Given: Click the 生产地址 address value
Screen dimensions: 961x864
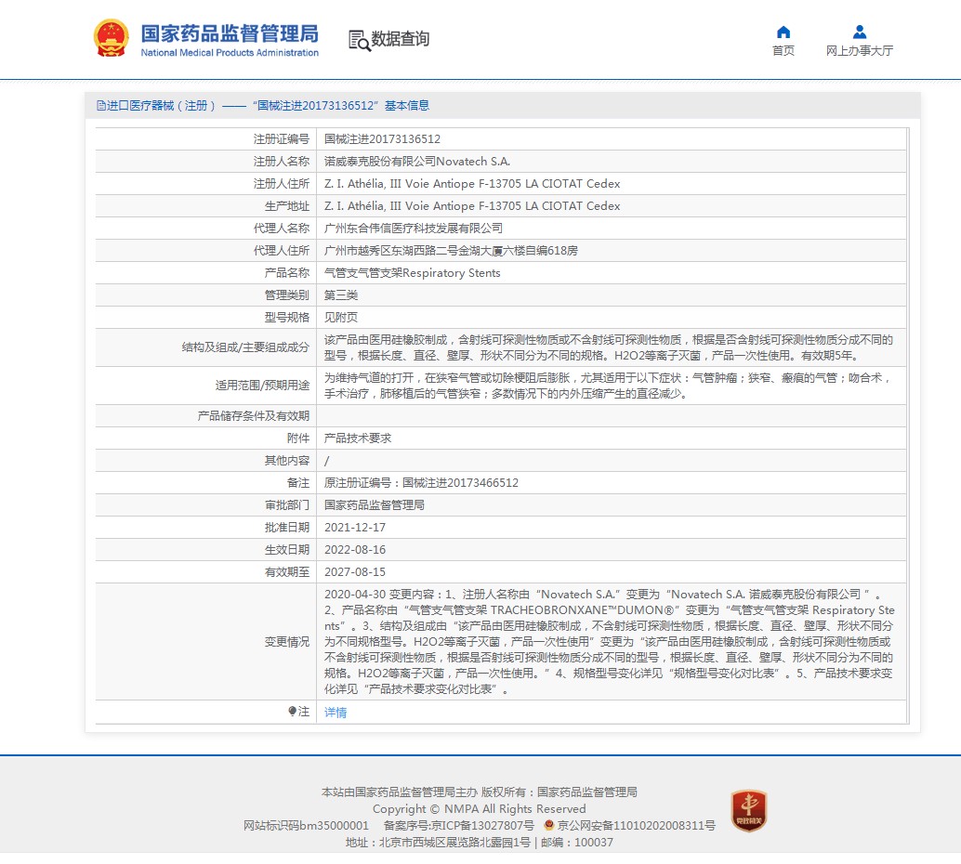Looking at the screenshot, I should [472, 206].
